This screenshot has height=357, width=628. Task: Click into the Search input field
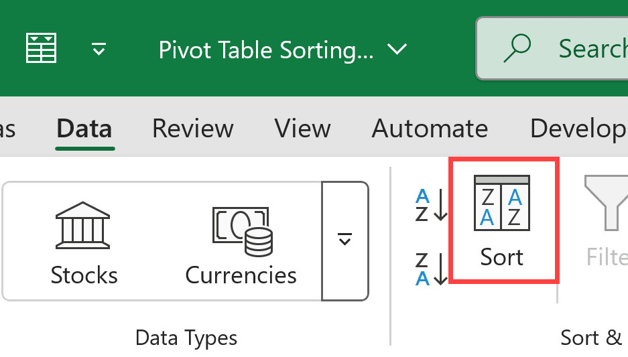click(590, 48)
